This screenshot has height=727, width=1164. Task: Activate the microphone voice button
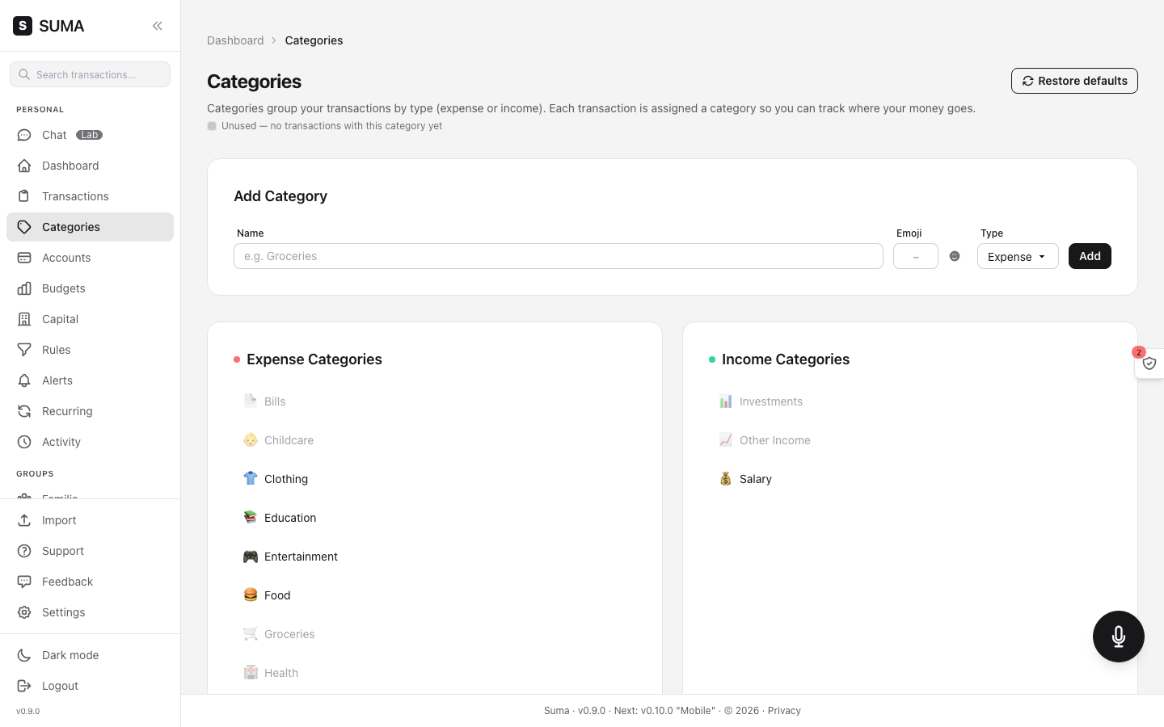pyautogui.click(x=1119, y=637)
